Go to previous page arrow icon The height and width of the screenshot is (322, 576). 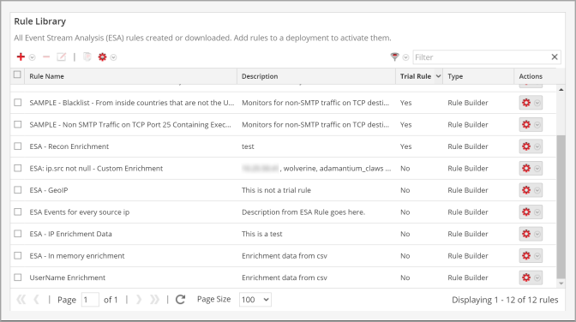(x=36, y=300)
